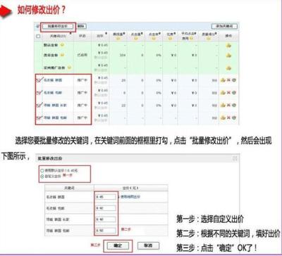
Task: Close the 批量修改出价 dialog with its X
Action: (235, 158)
